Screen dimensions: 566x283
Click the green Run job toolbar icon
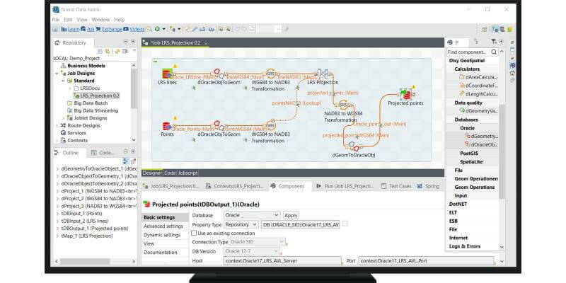coord(158,29)
